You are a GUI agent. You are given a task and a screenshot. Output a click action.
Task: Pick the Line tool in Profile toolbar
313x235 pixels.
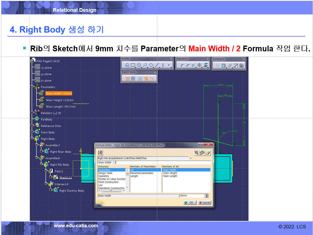pyautogui.click(x=157, y=65)
